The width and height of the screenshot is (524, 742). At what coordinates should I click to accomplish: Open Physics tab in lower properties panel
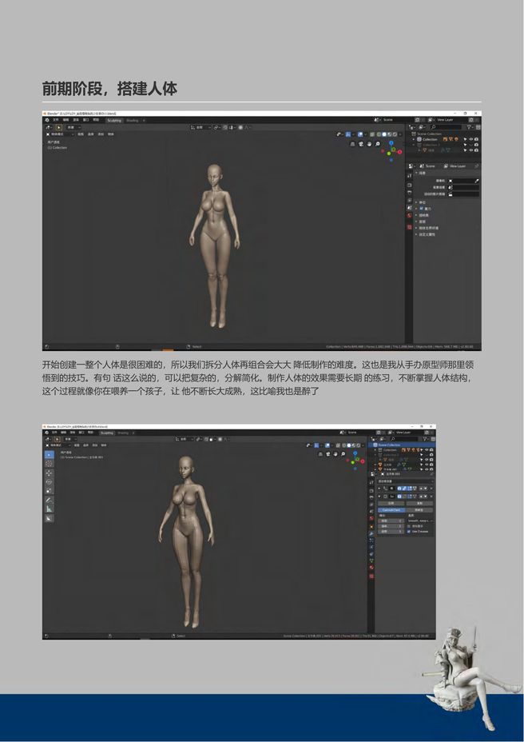click(371, 547)
